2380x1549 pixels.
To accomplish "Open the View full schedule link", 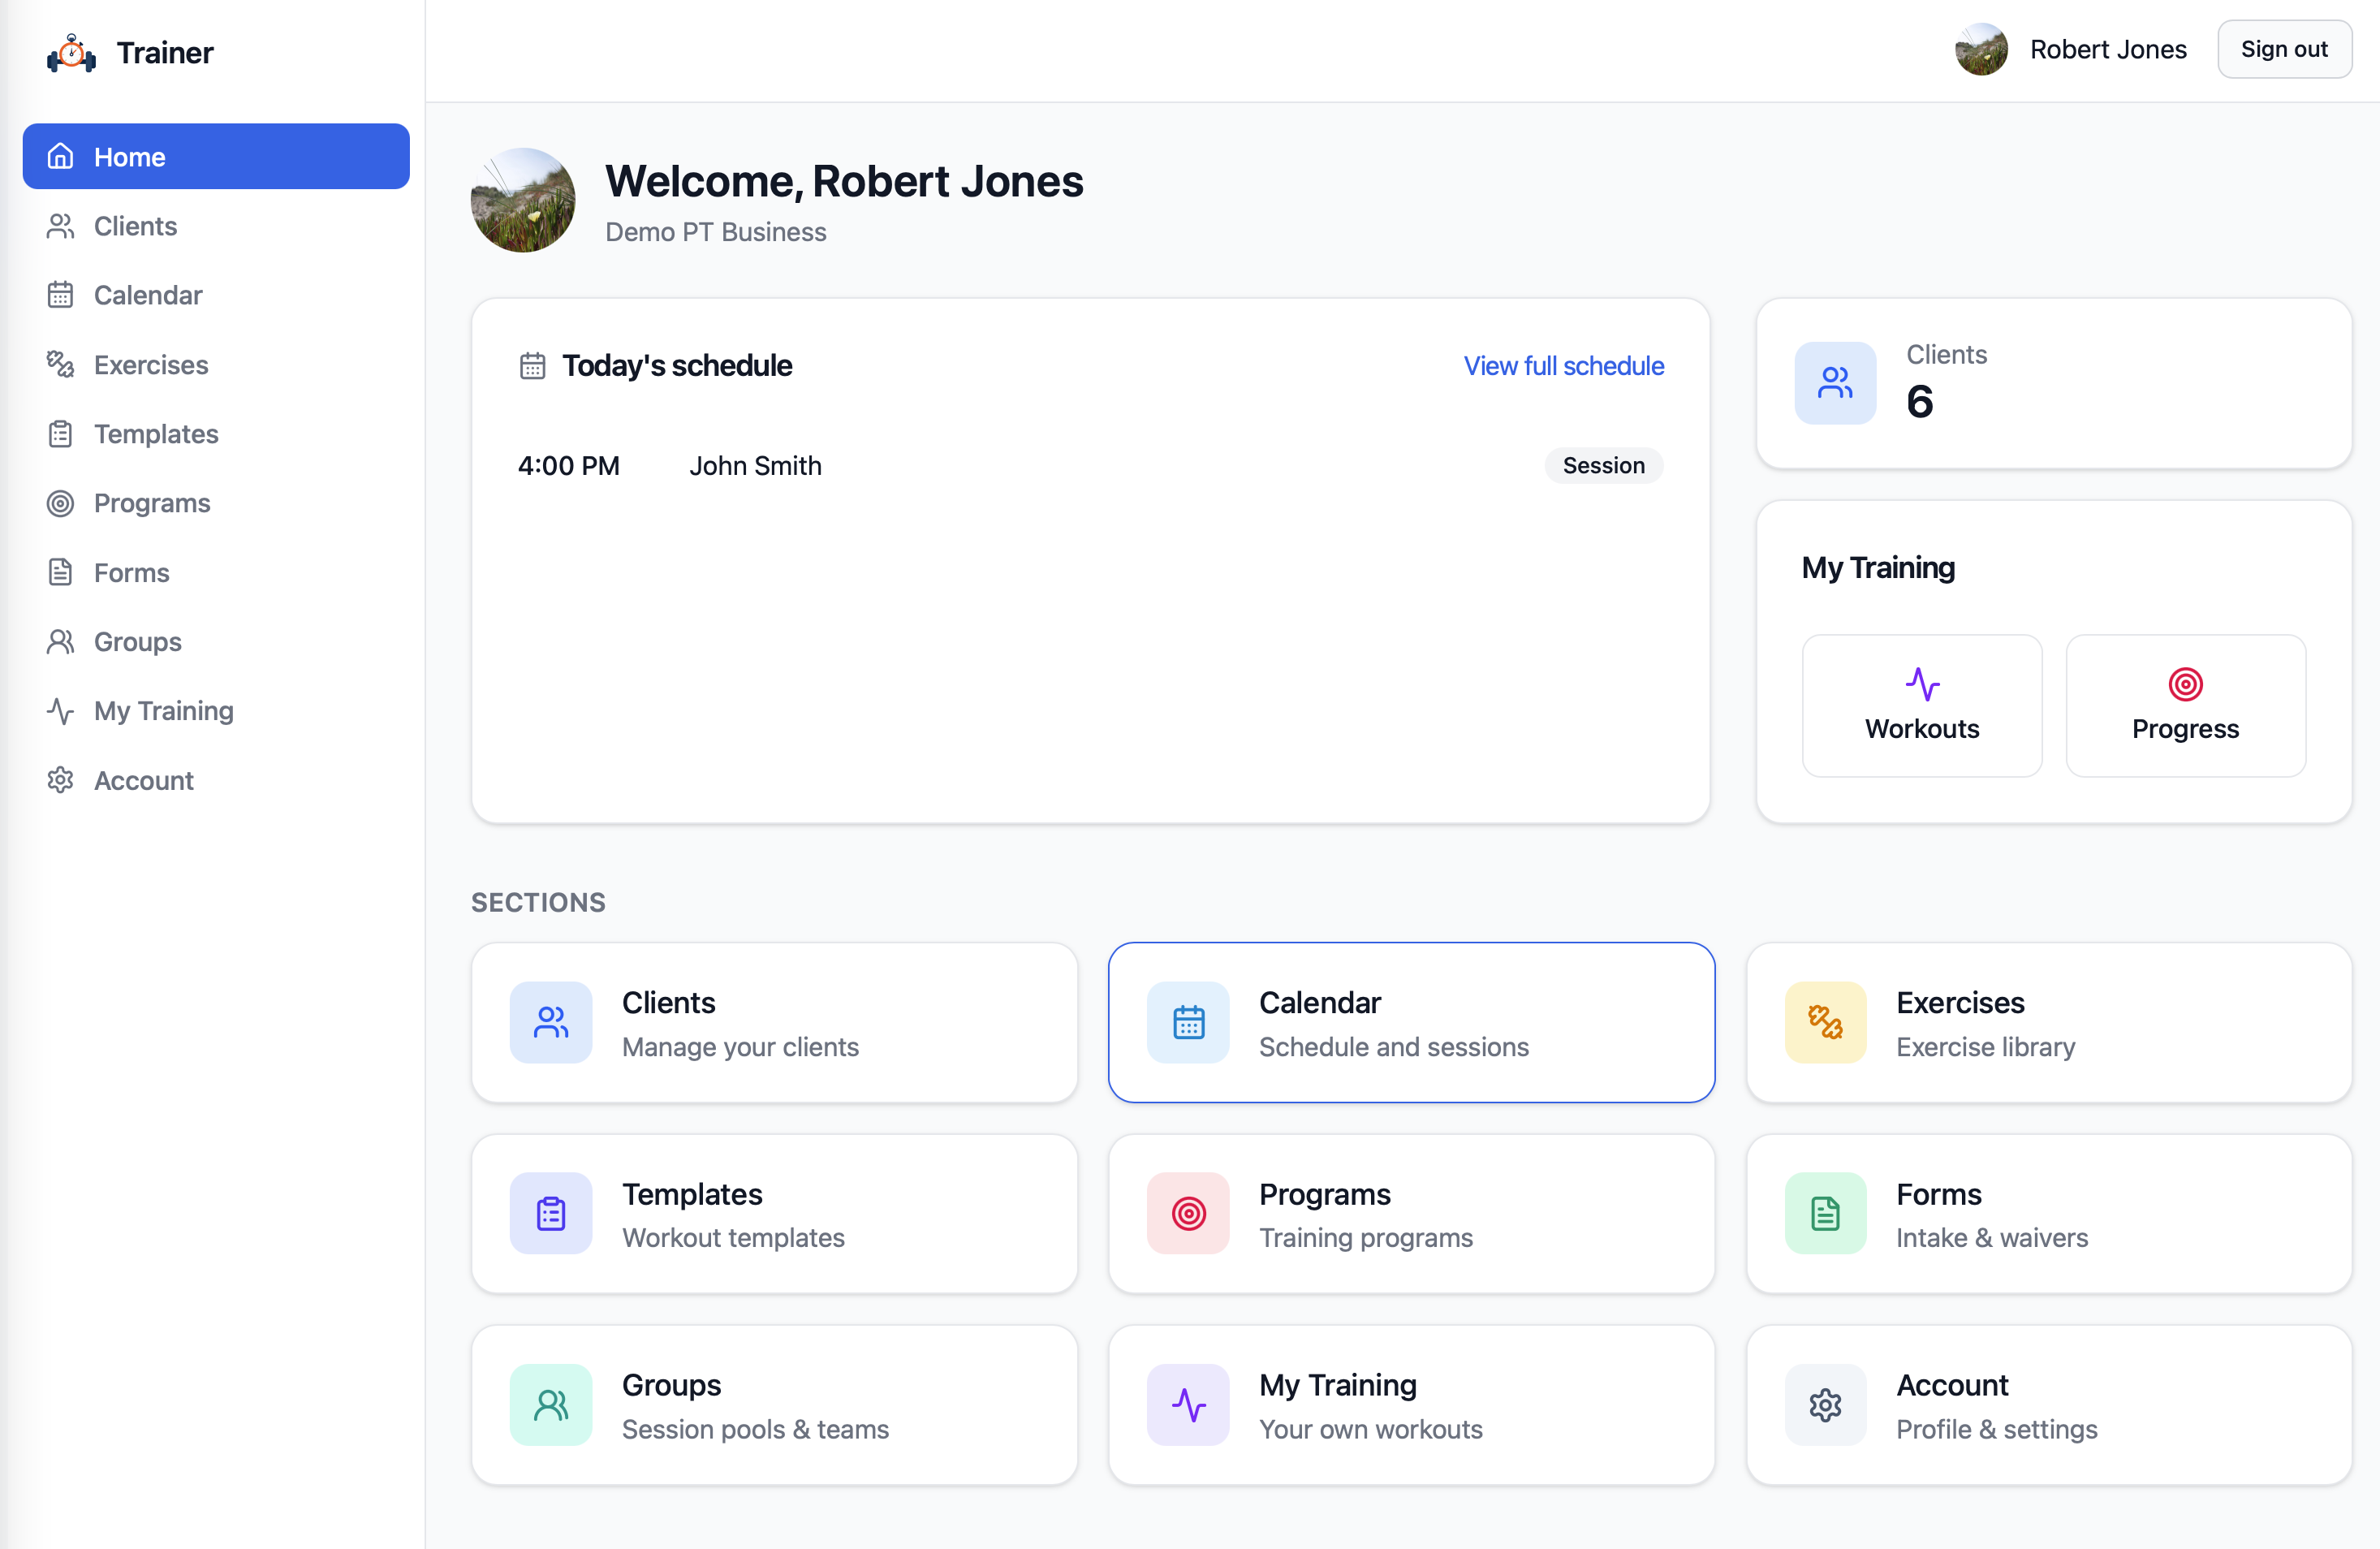I will [x=1563, y=366].
